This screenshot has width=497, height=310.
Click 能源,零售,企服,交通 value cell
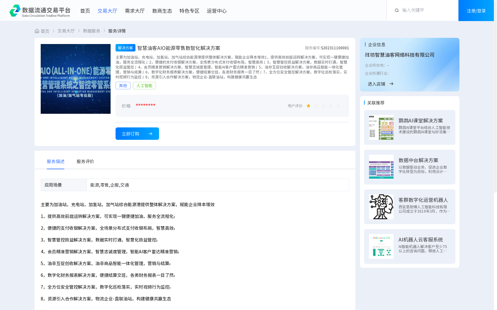coord(218,185)
